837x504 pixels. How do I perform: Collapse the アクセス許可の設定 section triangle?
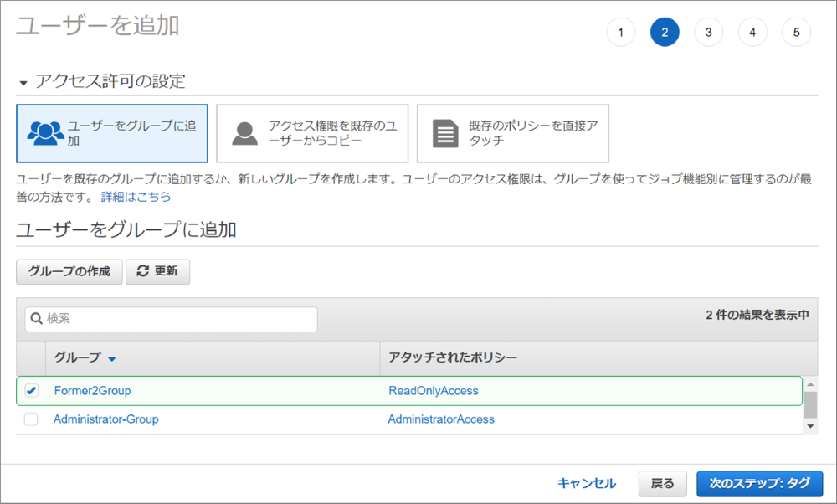click(x=23, y=83)
